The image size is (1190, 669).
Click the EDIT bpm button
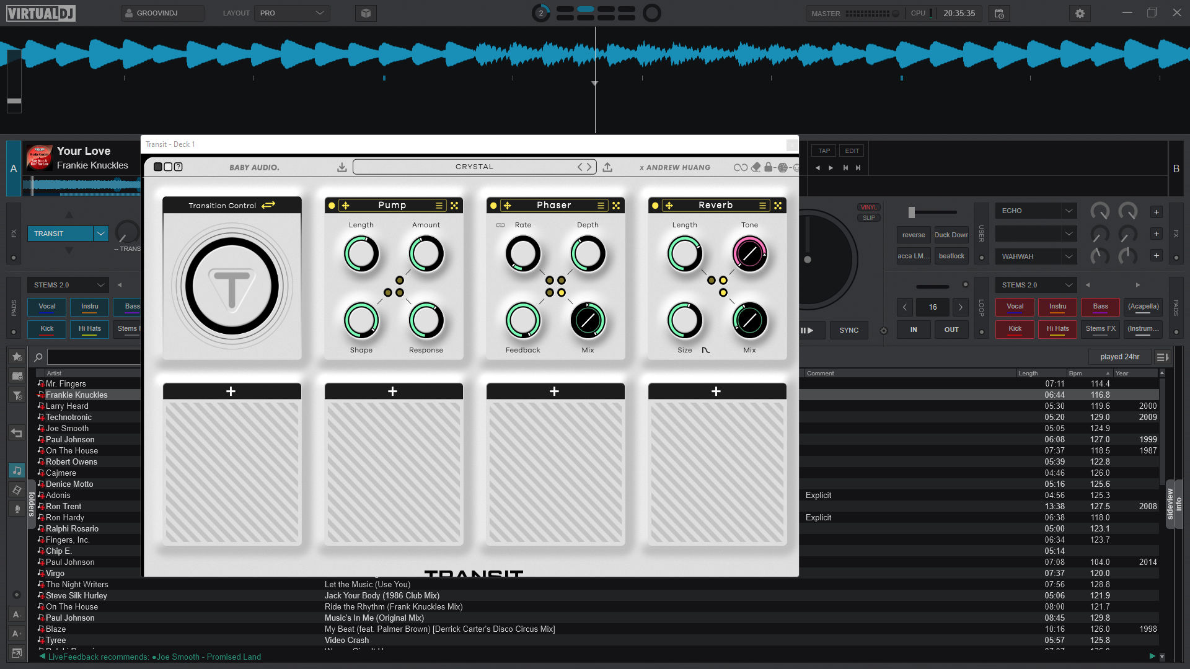click(852, 151)
